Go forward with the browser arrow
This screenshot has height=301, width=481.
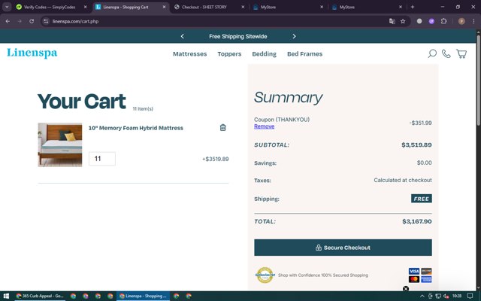(20, 21)
